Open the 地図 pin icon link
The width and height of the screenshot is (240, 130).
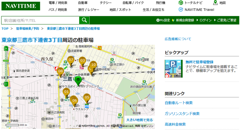pos(219,3)
